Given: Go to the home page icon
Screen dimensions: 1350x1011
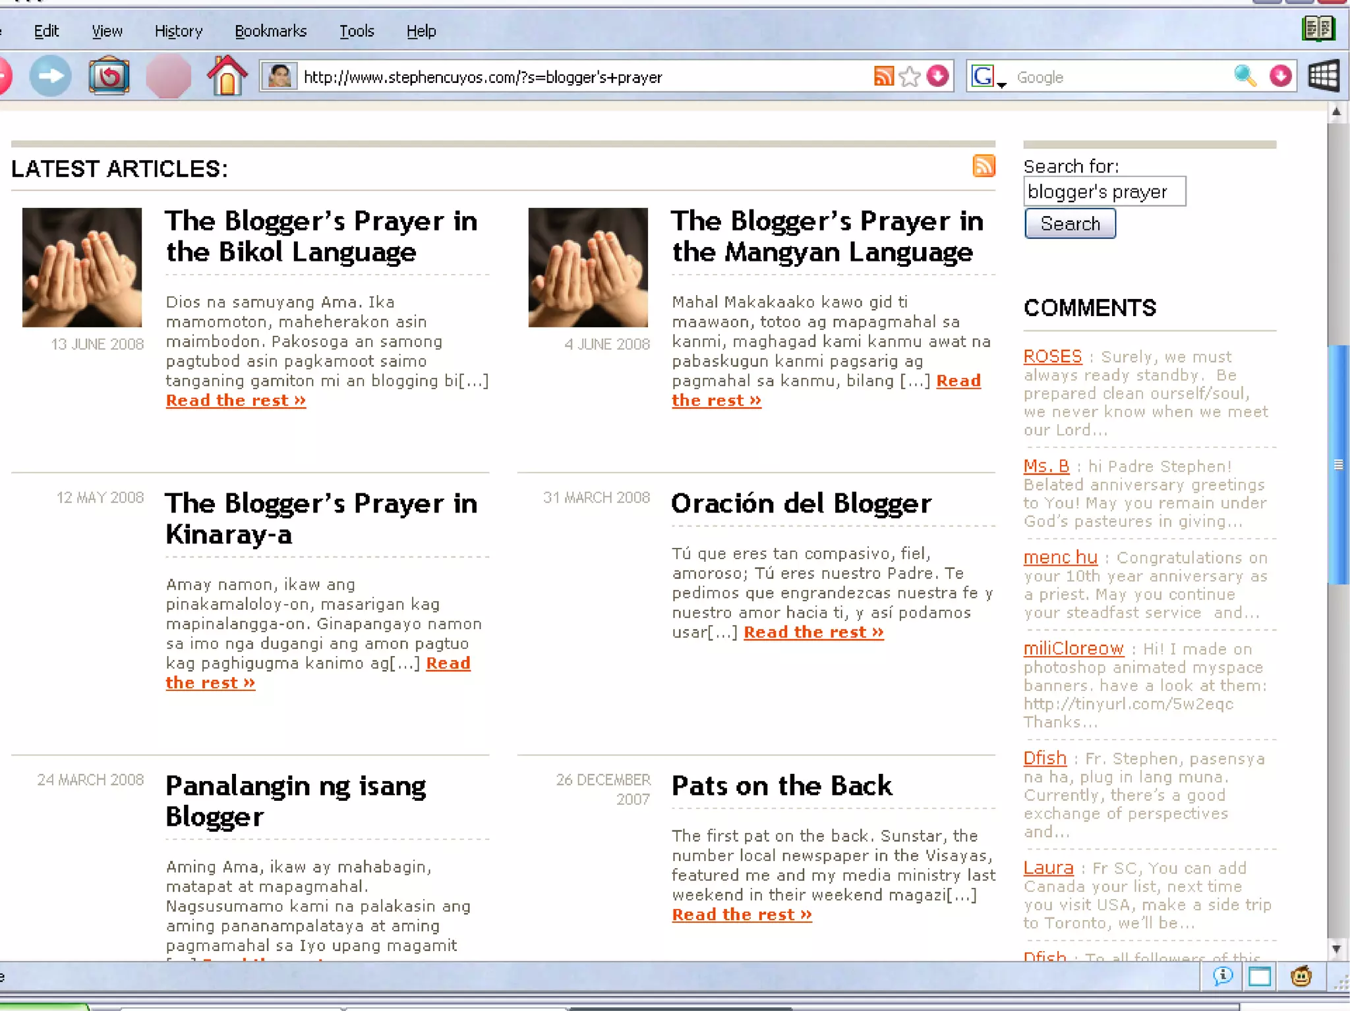Looking at the screenshot, I should pos(227,76).
